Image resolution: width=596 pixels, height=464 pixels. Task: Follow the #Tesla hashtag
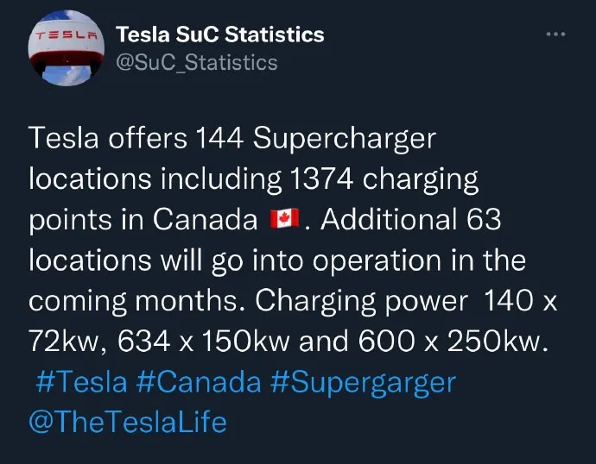[81, 382]
